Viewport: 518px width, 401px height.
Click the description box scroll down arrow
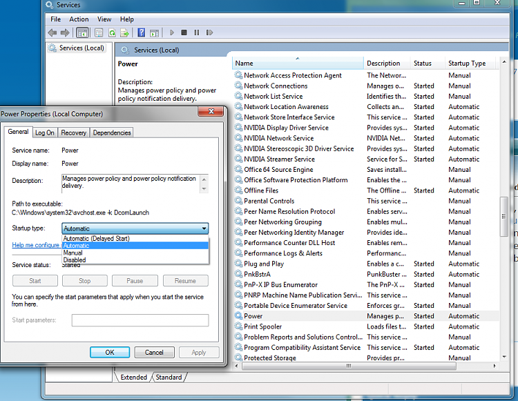tap(204, 189)
